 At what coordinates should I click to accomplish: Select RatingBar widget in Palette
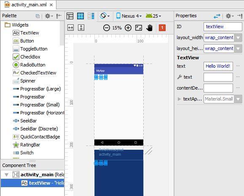(27, 145)
